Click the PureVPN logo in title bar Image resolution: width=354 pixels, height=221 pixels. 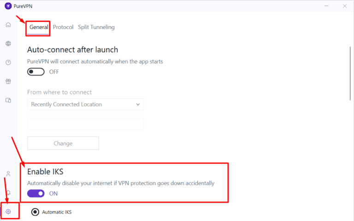click(x=8, y=6)
